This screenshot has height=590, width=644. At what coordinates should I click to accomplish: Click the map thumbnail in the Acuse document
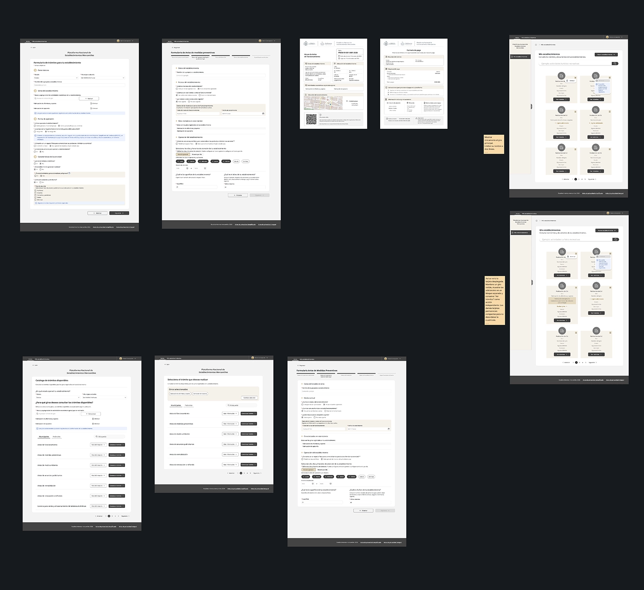(324, 103)
